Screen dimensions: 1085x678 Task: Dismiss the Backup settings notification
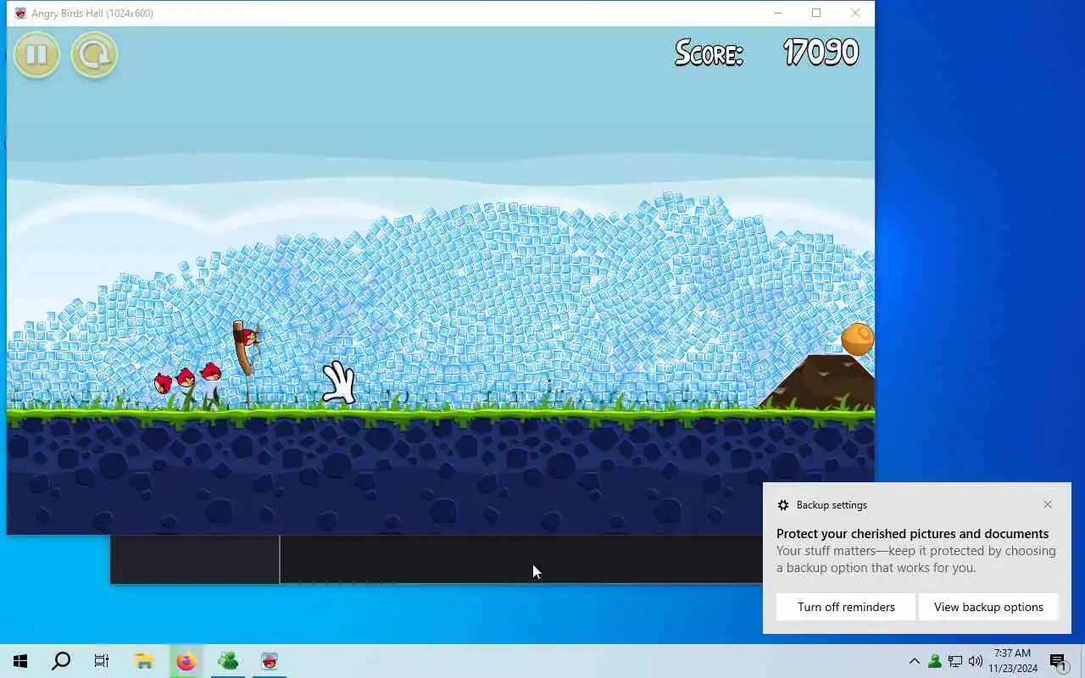[1048, 504]
